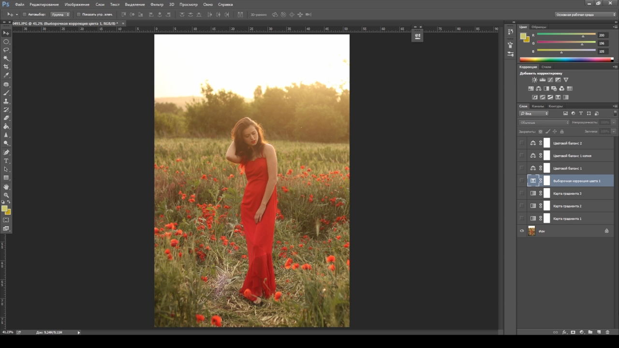
Task: Create a new layer via bottom icon
Action: (x=599, y=332)
